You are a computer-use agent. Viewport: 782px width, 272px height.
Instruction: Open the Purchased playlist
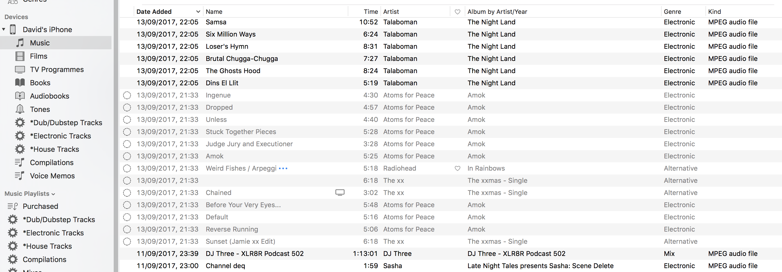40,206
